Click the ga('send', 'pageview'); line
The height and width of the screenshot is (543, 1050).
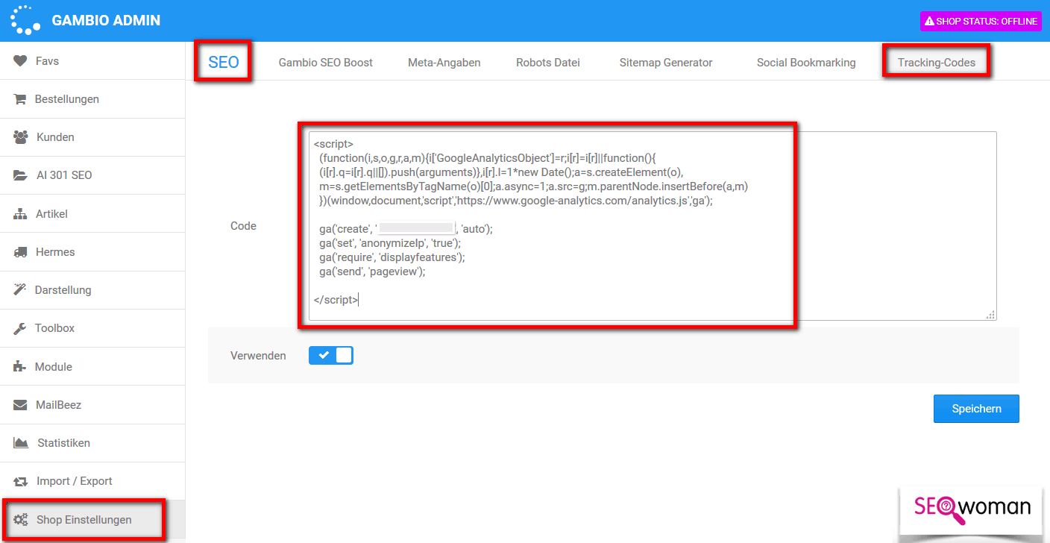pyautogui.click(x=372, y=271)
